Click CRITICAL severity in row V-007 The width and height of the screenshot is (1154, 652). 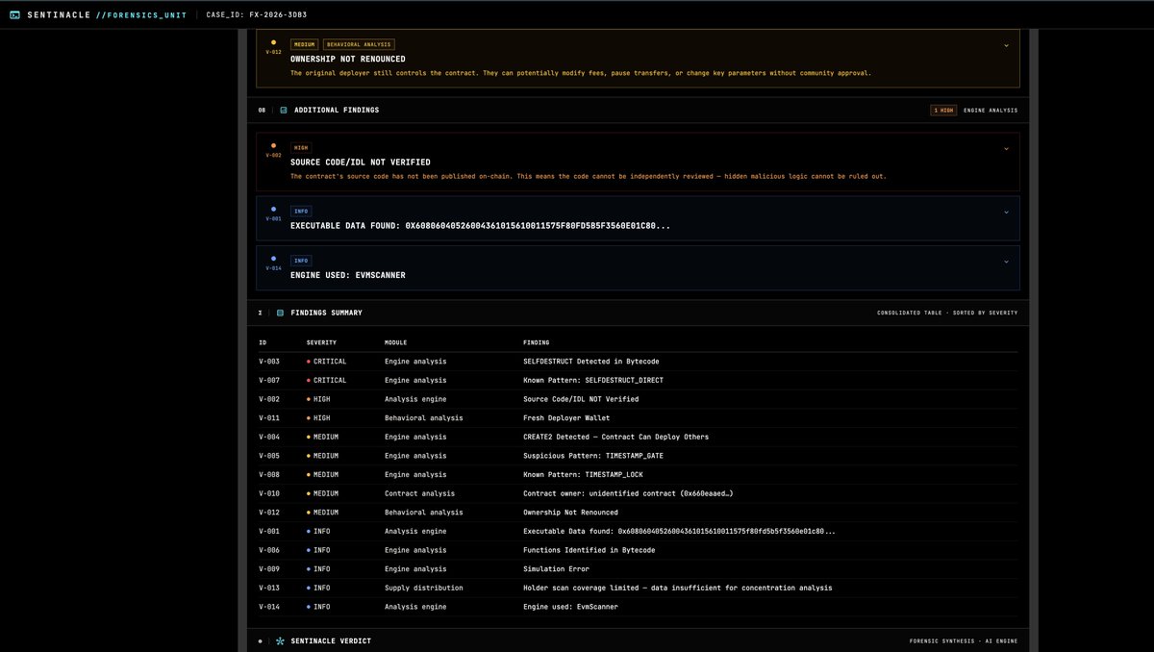coord(327,380)
